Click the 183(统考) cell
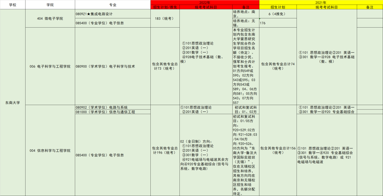 165,18
